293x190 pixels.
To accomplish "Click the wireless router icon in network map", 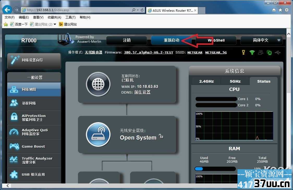I will (98, 134).
